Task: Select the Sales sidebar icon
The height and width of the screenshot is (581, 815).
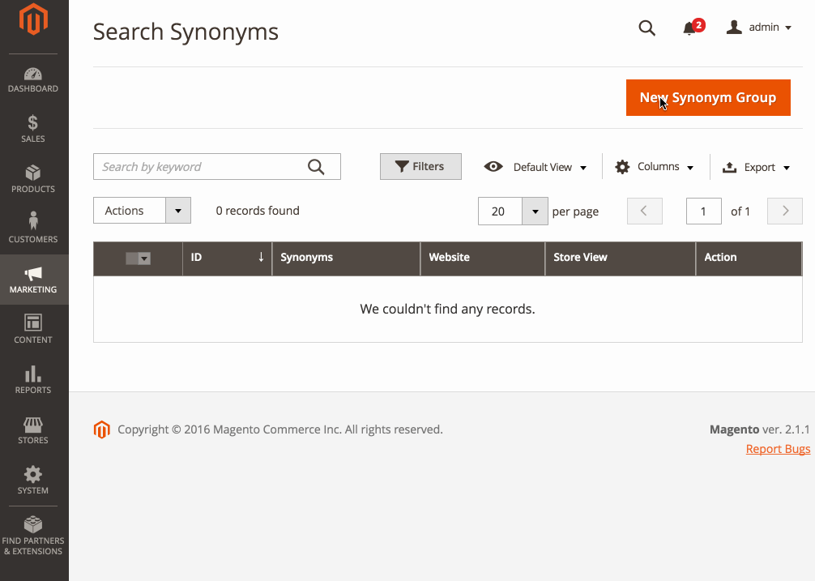Action: tap(33, 130)
